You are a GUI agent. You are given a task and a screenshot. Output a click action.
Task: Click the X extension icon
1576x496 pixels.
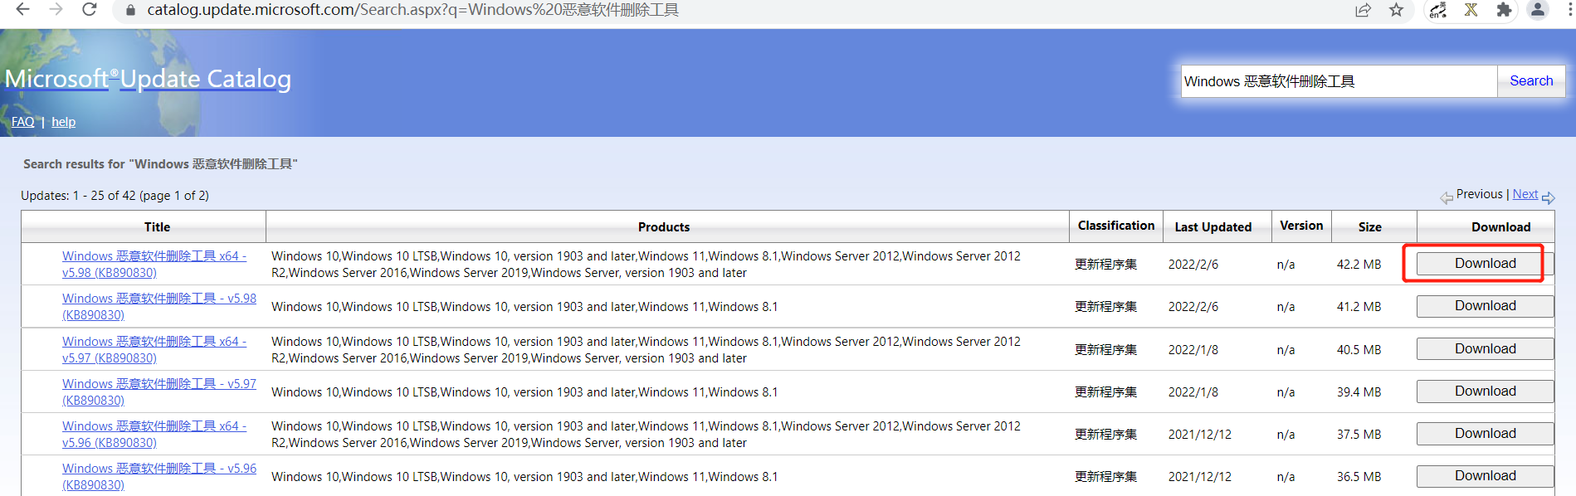[x=1471, y=11]
